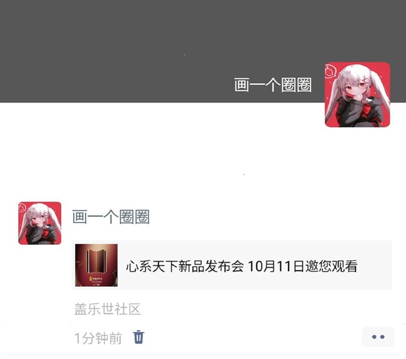Open the two-dot like and comment menu
Image resolution: width=406 pixels, height=359 pixels.
(378, 337)
